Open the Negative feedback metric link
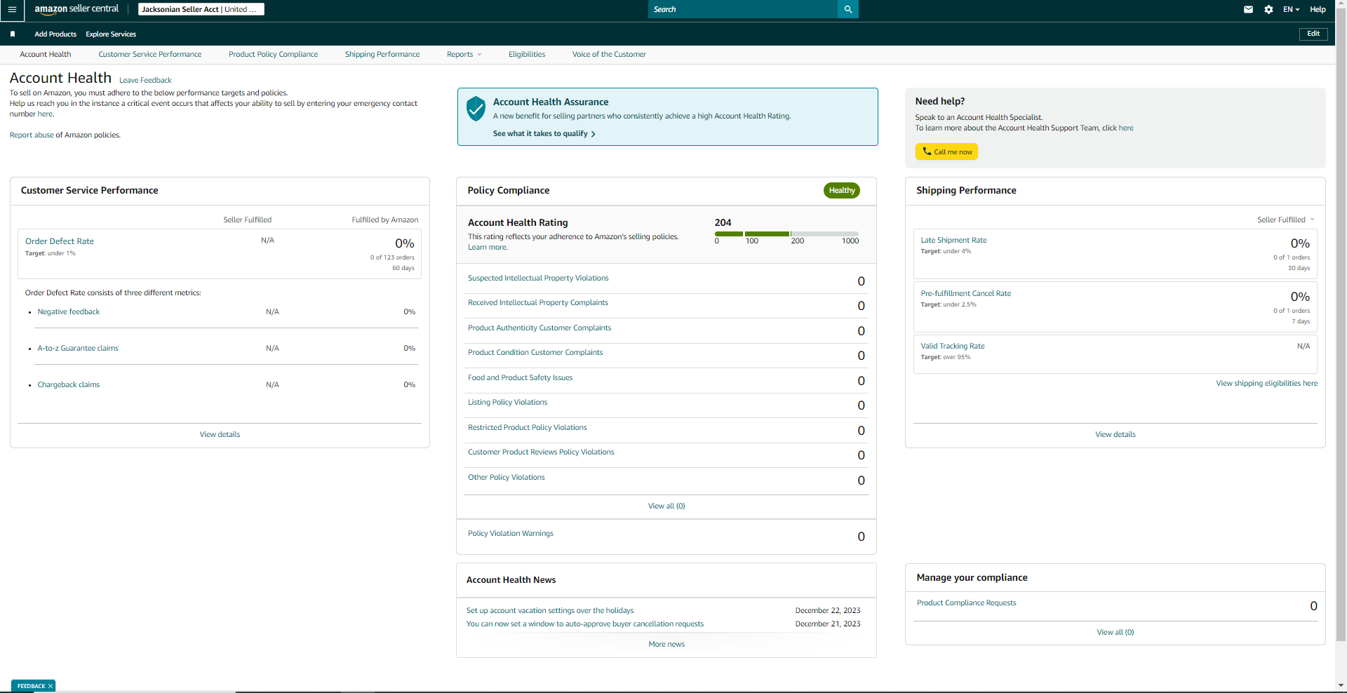 (x=69, y=311)
